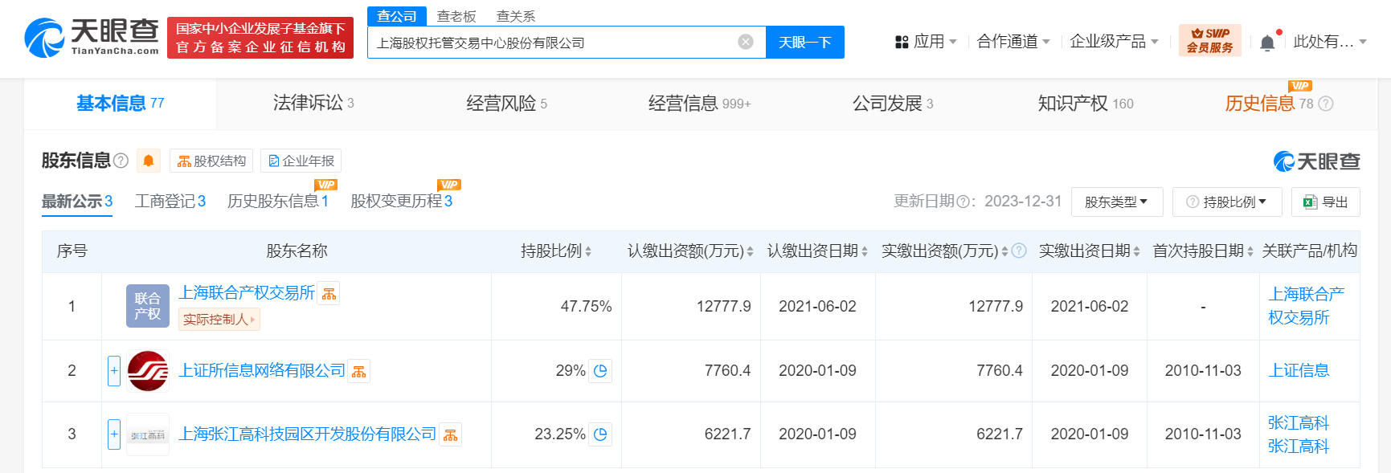Open the 应用 dropdown menu
1391x473 pixels.
926,42
